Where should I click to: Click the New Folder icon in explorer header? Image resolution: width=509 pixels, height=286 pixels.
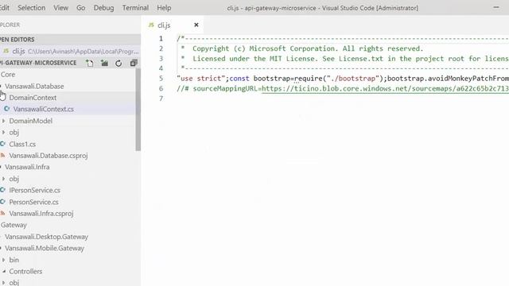pyautogui.click(x=104, y=64)
